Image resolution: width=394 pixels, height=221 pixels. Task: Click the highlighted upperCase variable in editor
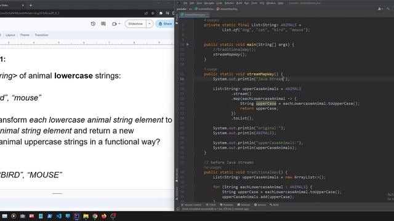tap(266, 104)
